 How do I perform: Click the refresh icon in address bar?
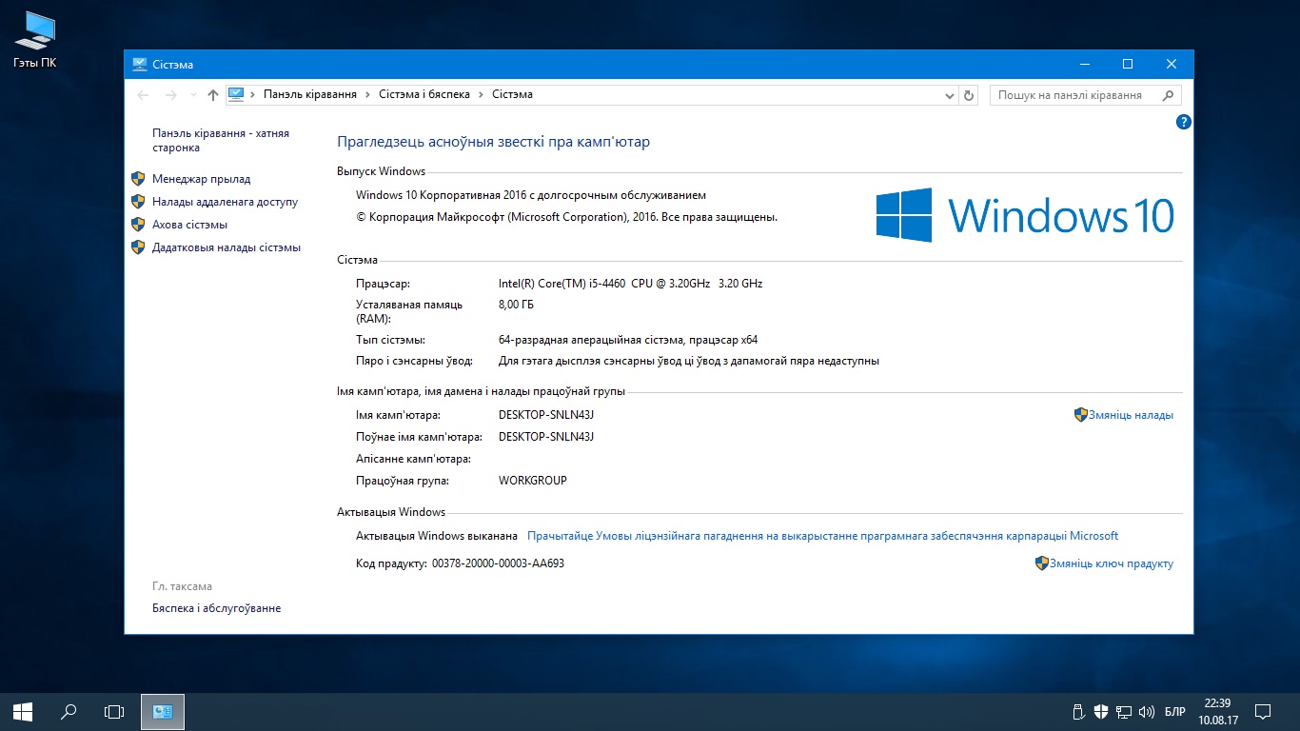pyautogui.click(x=969, y=95)
